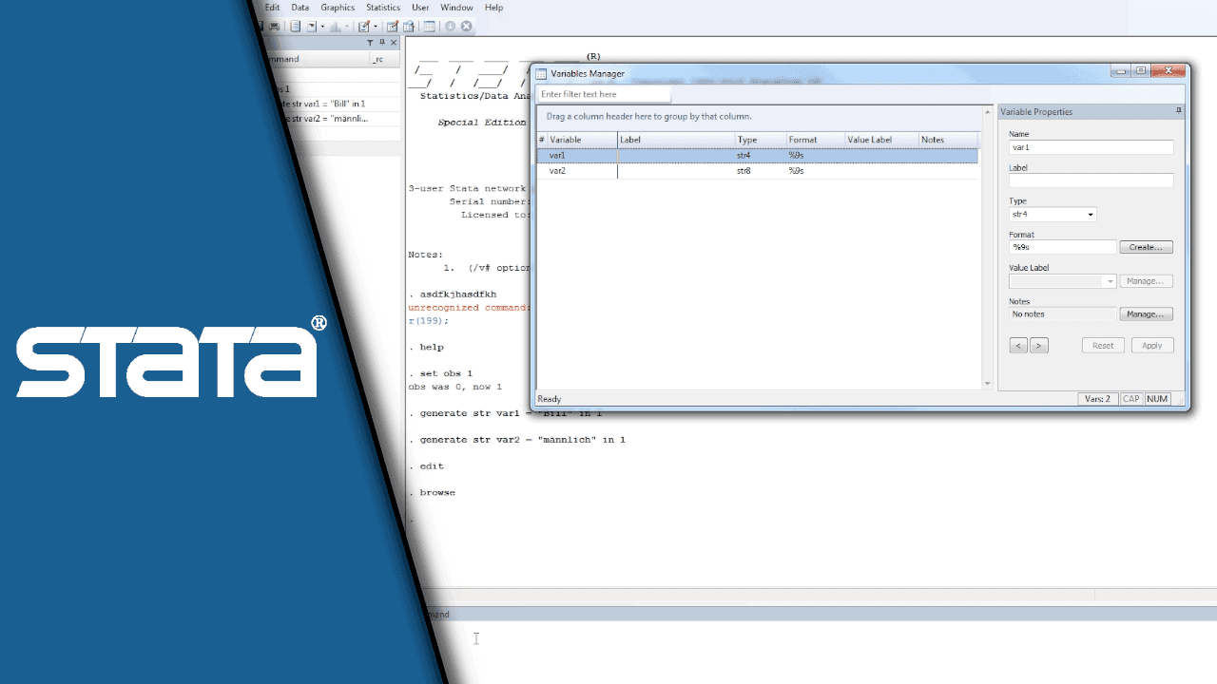Image resolution: width=1217 pixels, height=684 pixels.
Task: Click the %9s format cell in var2 row
Action: (797, 171)
